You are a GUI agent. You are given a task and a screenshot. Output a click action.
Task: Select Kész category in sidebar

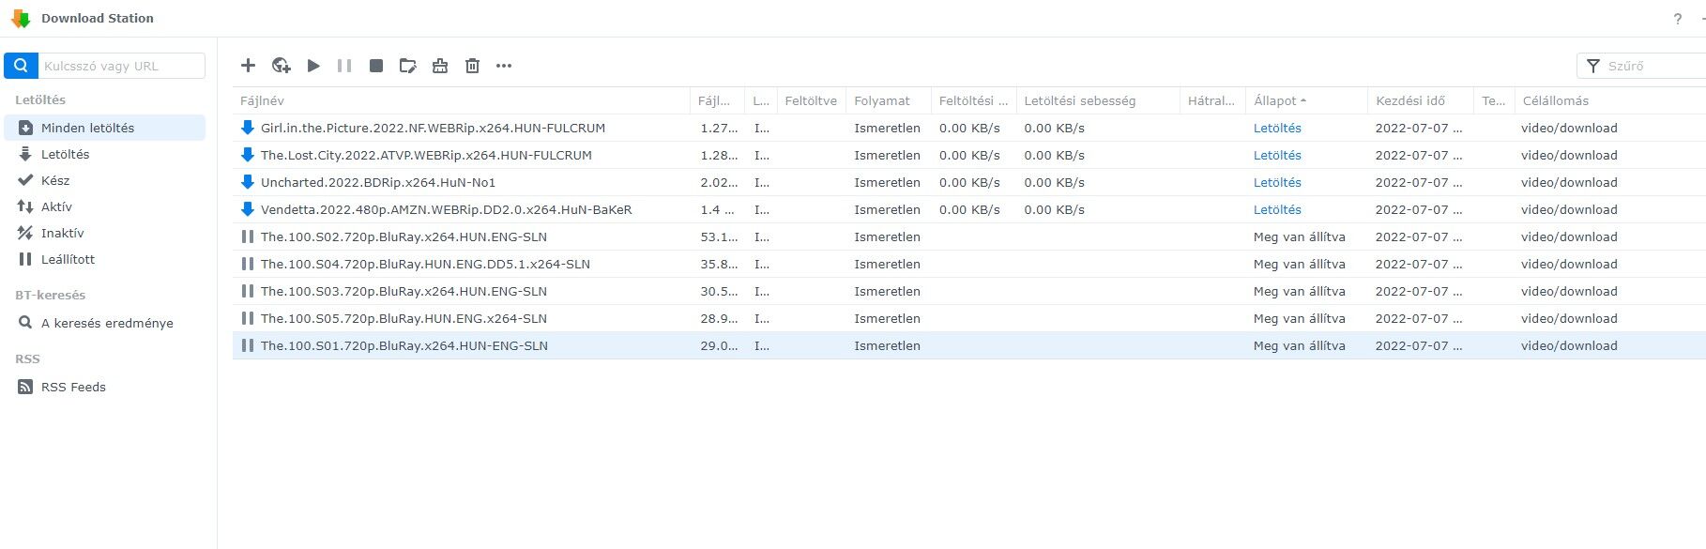click(105, 180)
